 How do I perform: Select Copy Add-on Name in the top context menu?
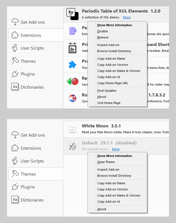pos(117,59)
